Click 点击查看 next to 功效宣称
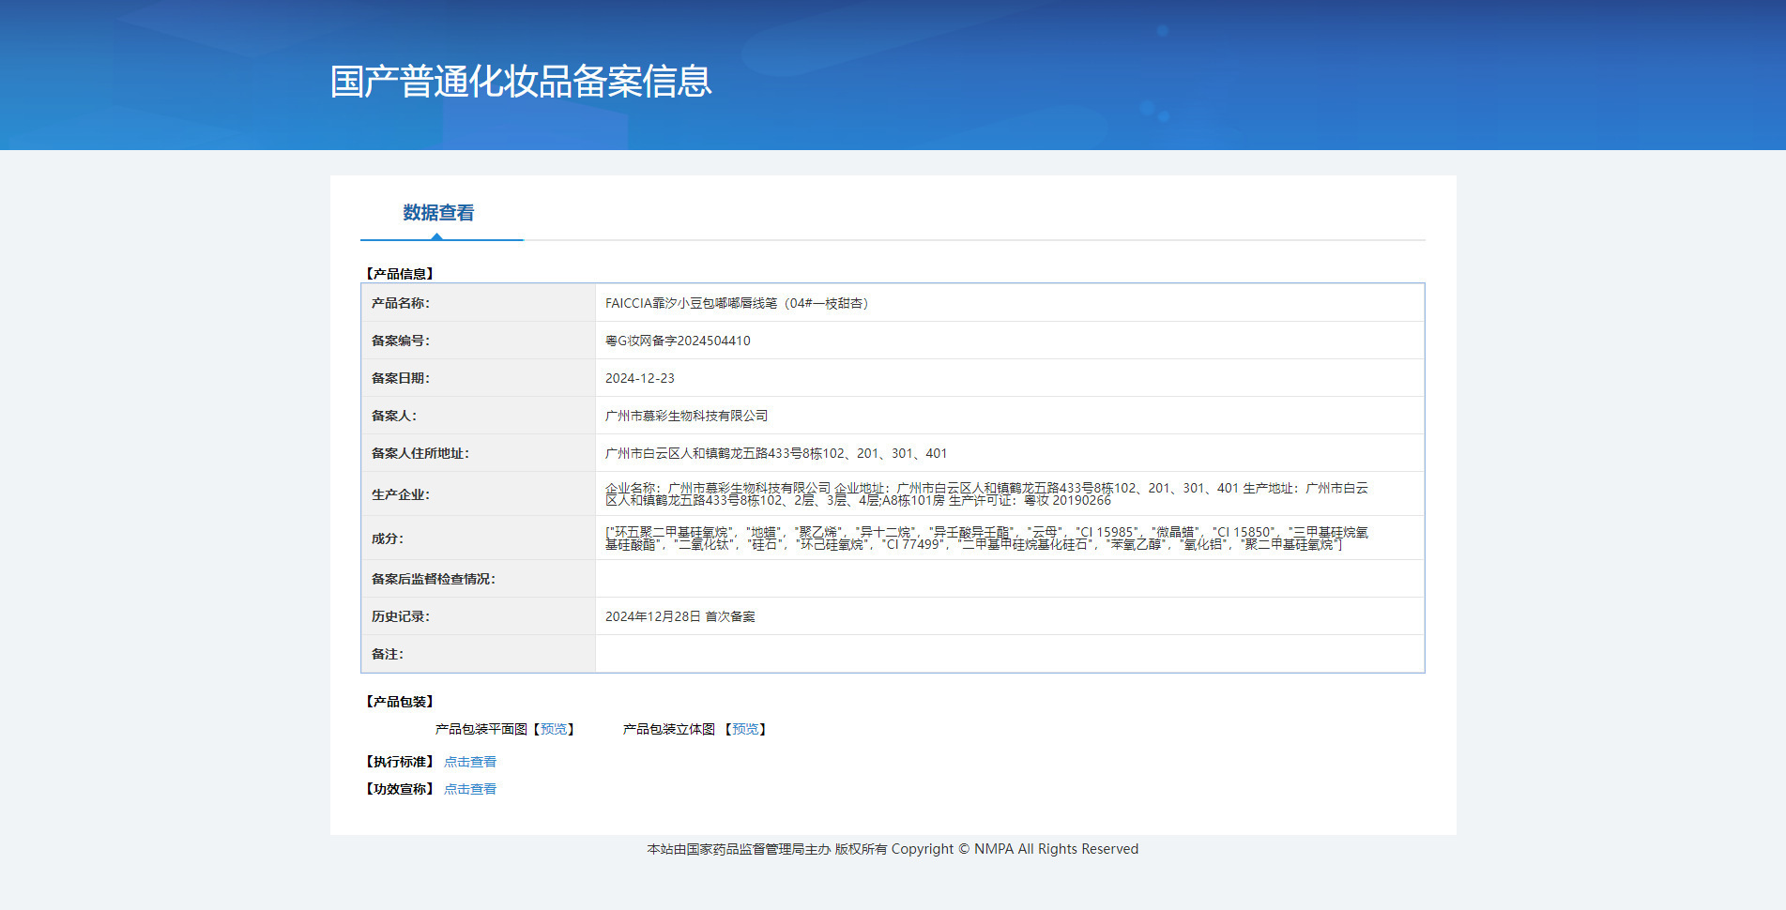Image resolution: width=1786 pixels, height=910 pixels. (470, 789)
